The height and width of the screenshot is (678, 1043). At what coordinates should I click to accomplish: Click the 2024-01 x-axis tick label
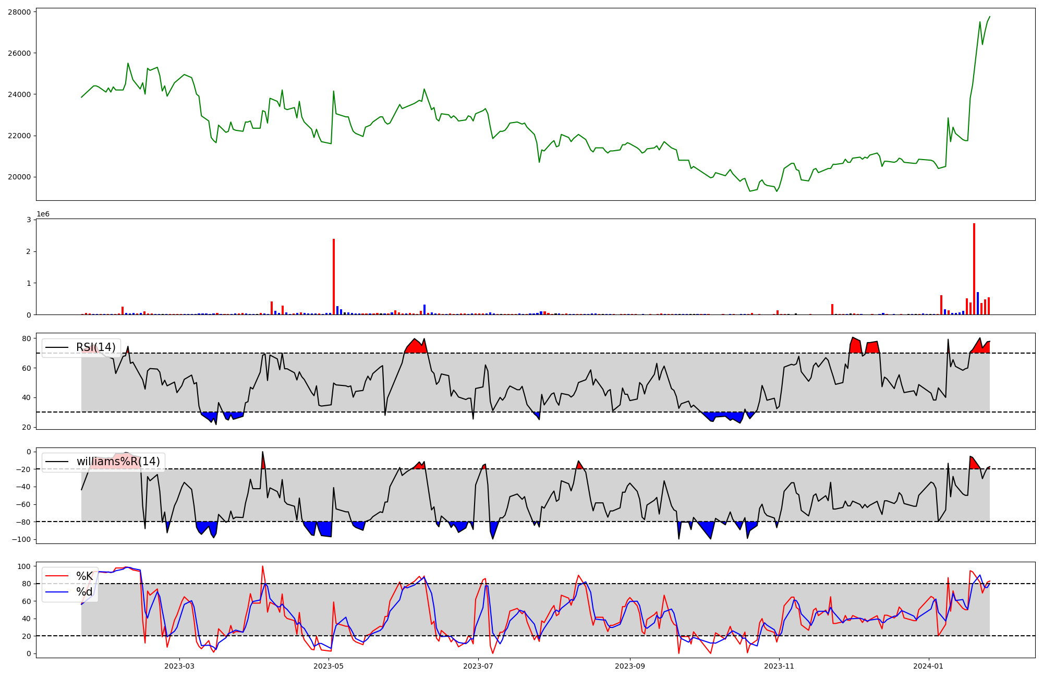[x=929, y=666]
